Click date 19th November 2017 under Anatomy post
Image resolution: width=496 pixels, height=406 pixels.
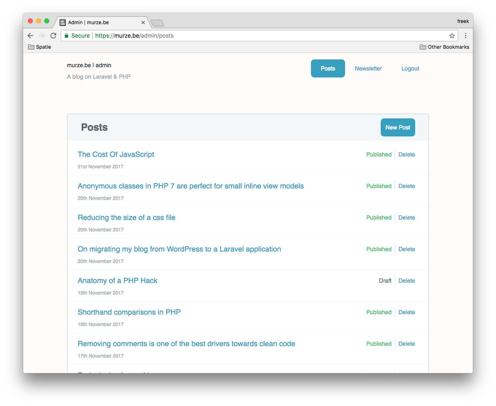(100, 293)
